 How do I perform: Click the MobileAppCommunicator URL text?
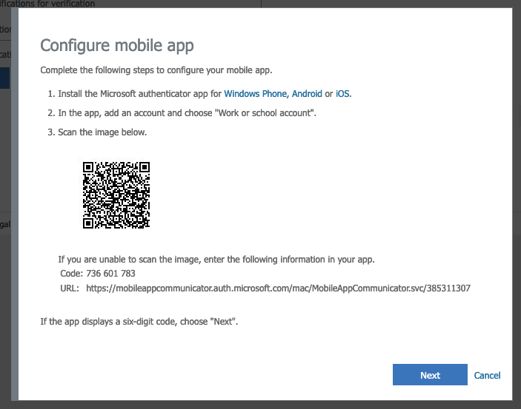[278, 288]
